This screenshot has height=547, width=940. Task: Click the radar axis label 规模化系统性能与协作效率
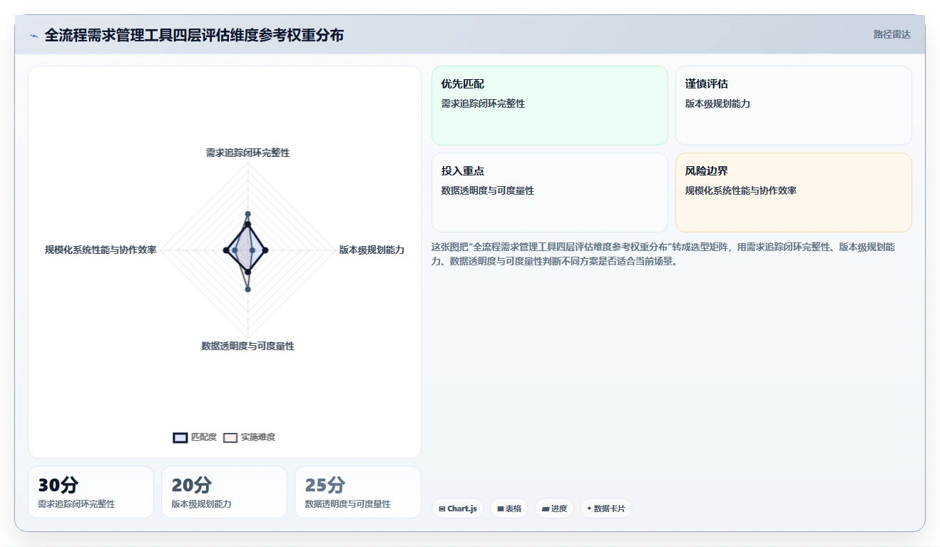point(101,250)
